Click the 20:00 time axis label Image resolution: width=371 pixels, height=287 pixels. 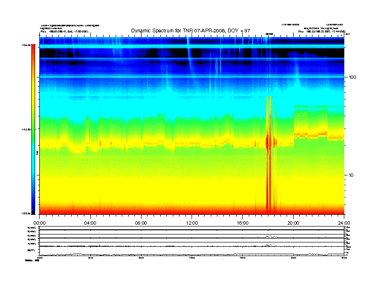(x=293, y=223)
